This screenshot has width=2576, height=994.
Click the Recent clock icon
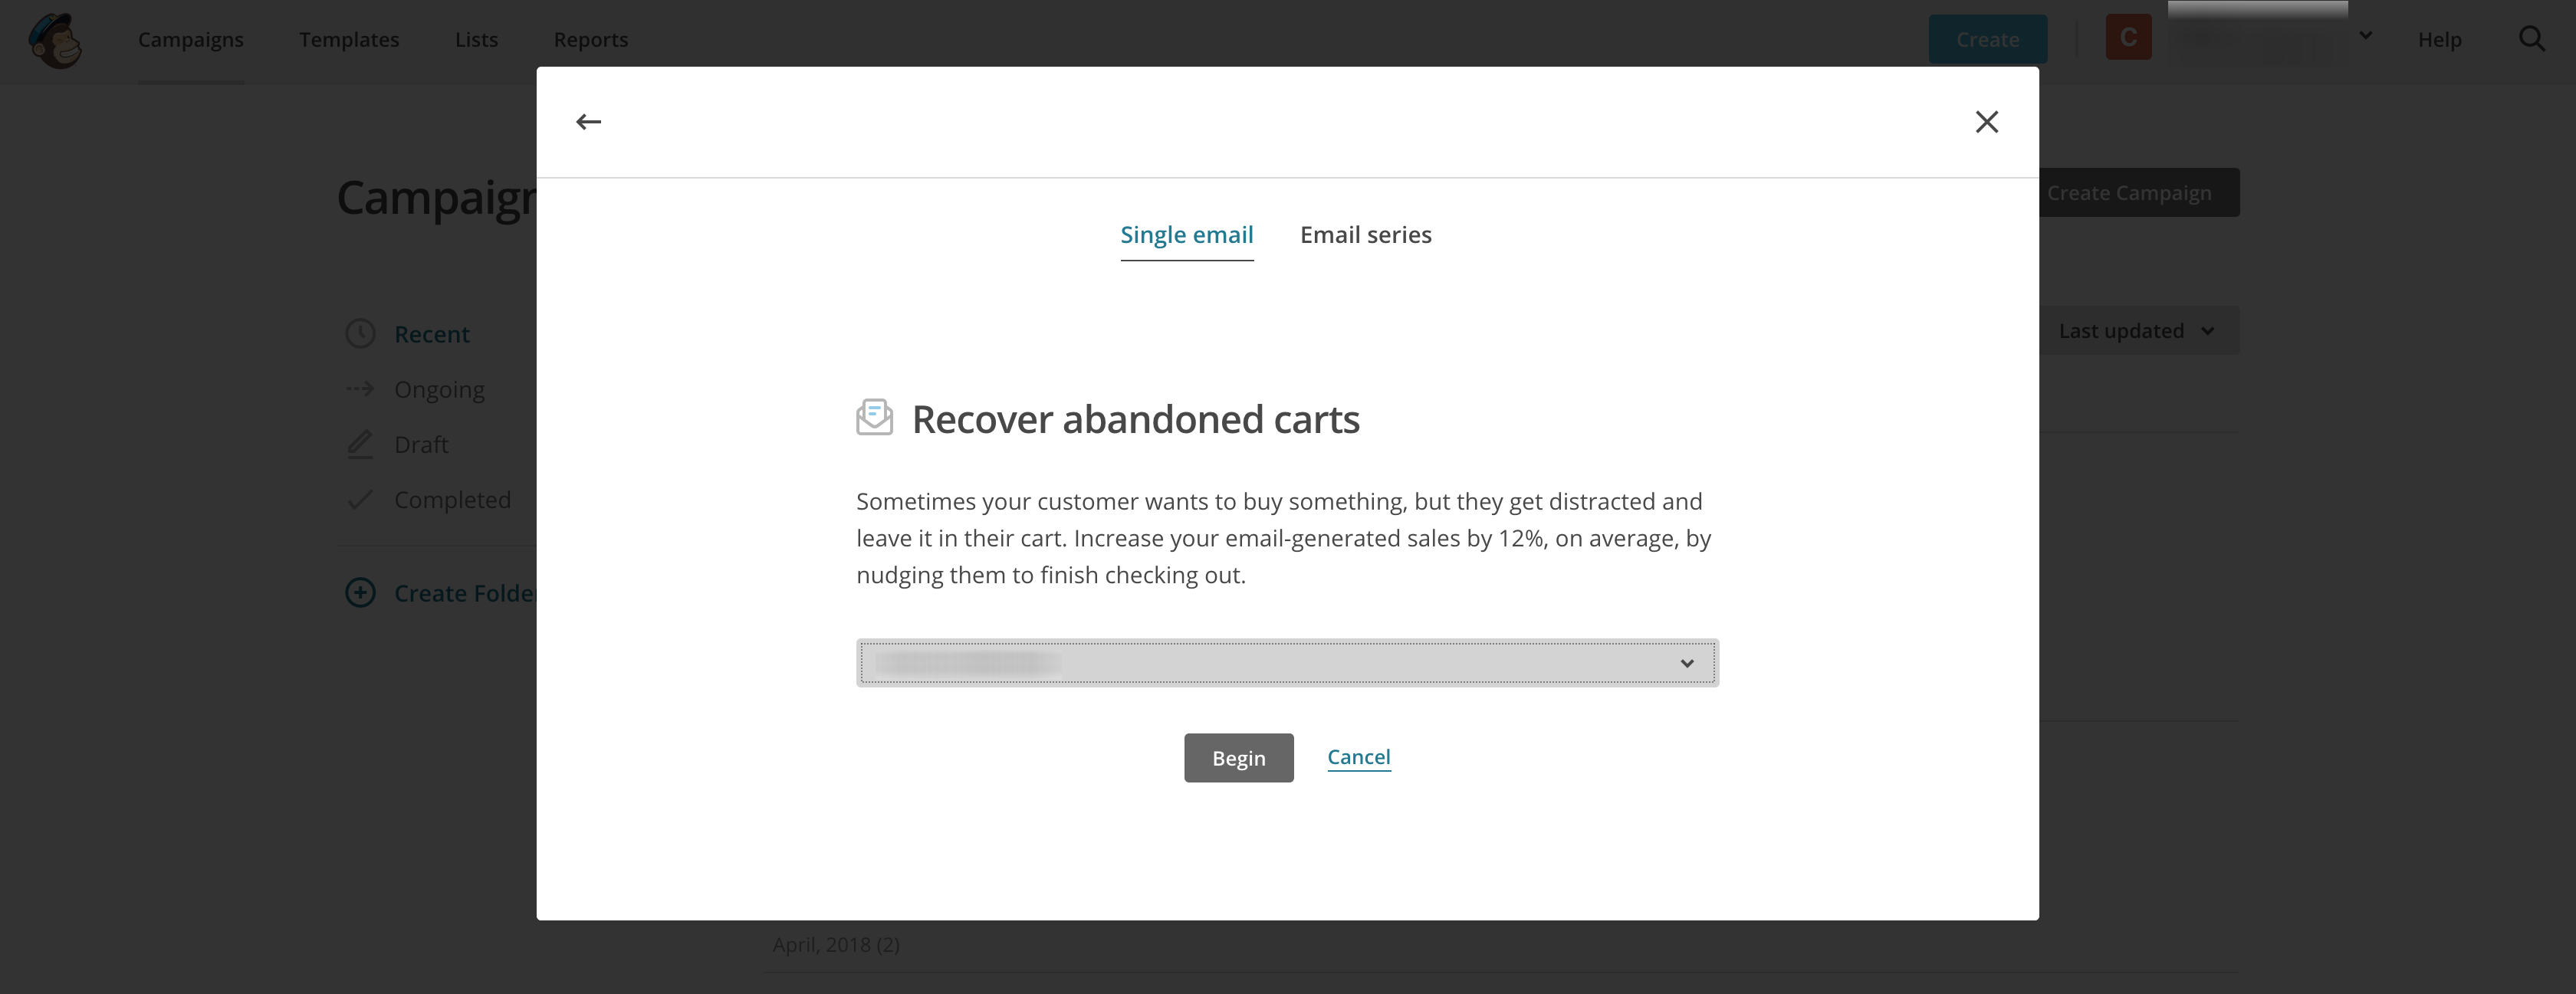click(360, 333)
